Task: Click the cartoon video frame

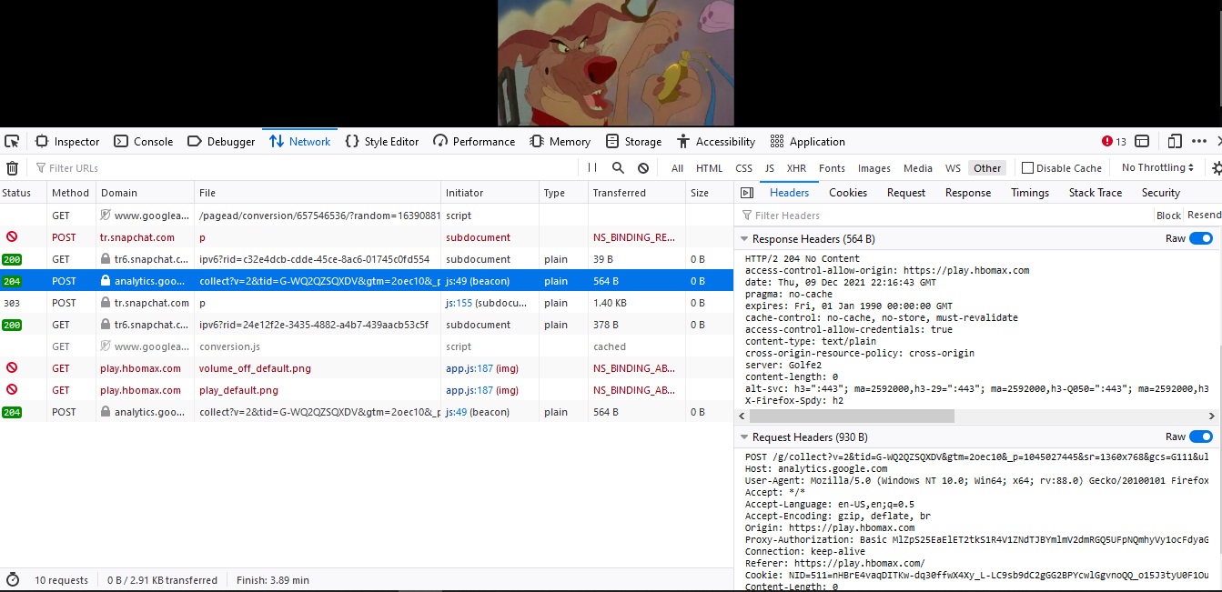Action: [x=616, y=63]
